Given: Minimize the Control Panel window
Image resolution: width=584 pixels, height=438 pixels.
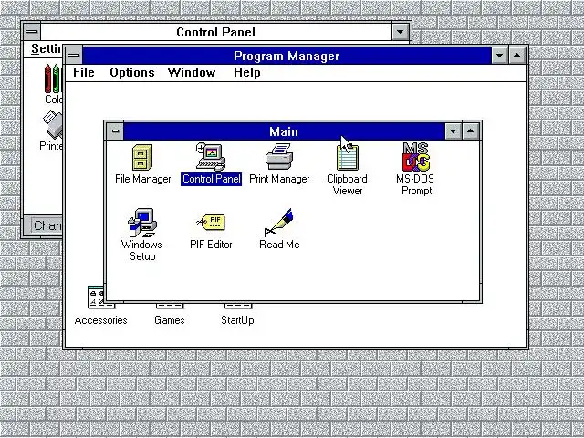Looking at the screenshot, I should point(401,32).
